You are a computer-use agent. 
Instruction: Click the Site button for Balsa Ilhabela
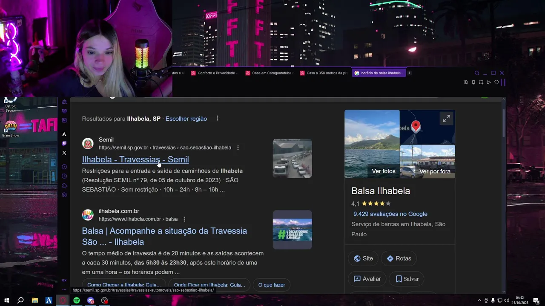point(363,258)
